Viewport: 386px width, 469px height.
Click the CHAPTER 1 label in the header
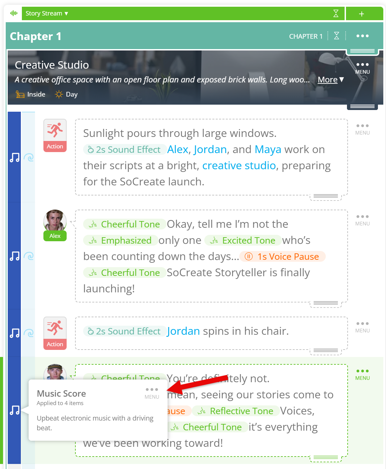[x=306, y=36]
